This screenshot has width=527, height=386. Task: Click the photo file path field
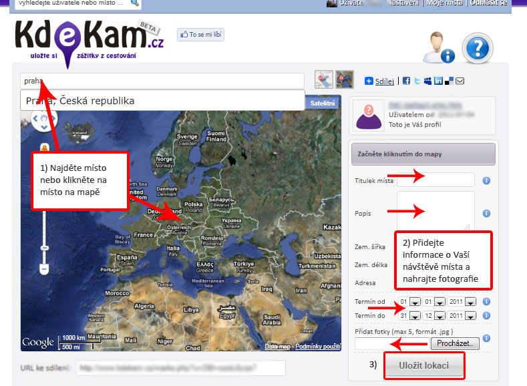(392, 344)
